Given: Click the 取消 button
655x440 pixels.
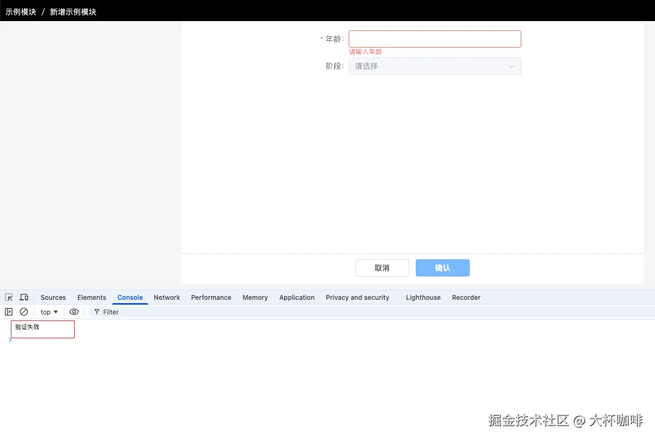Looking at the screenshot, I should tap(382, 268).
